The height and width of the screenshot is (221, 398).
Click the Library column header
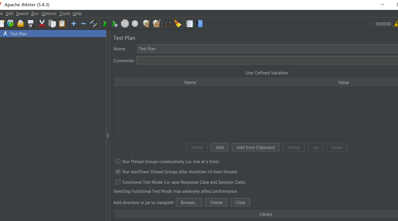point(256,214)
